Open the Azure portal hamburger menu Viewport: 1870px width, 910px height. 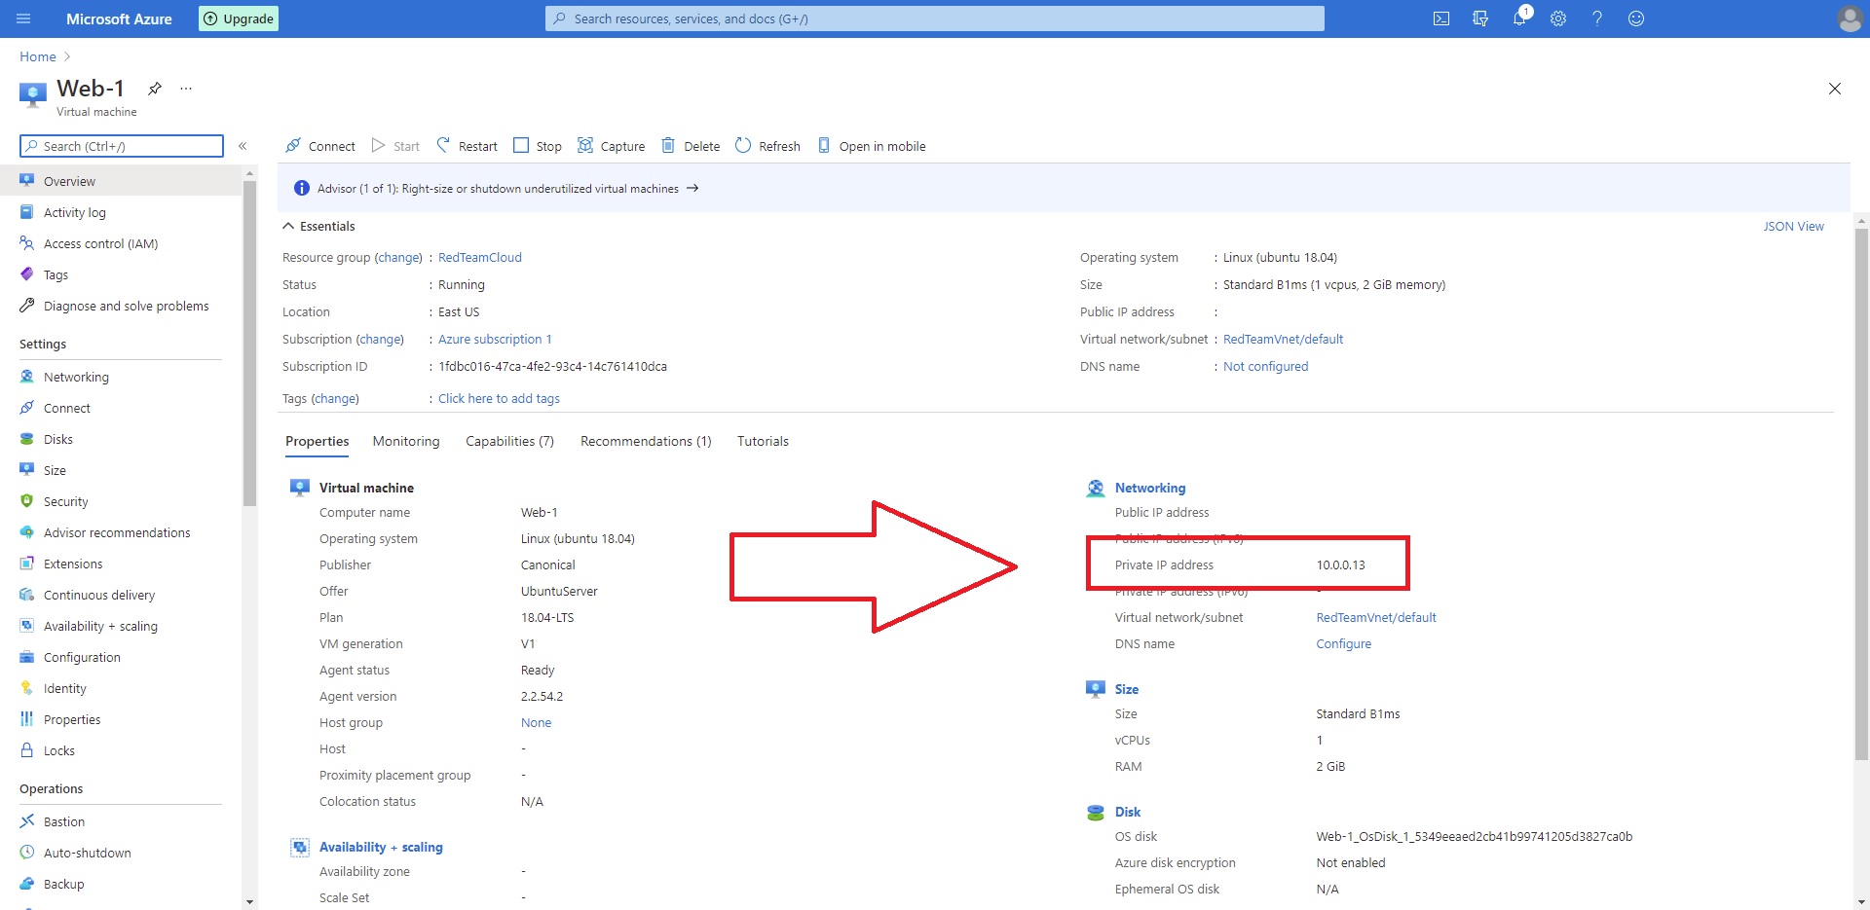[23, 18]
